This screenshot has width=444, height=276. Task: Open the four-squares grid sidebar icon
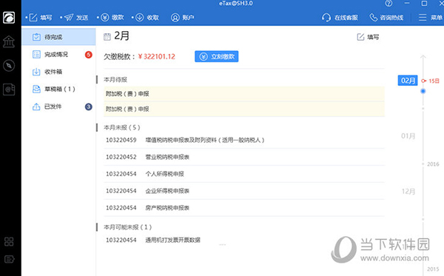click(9, 241)
